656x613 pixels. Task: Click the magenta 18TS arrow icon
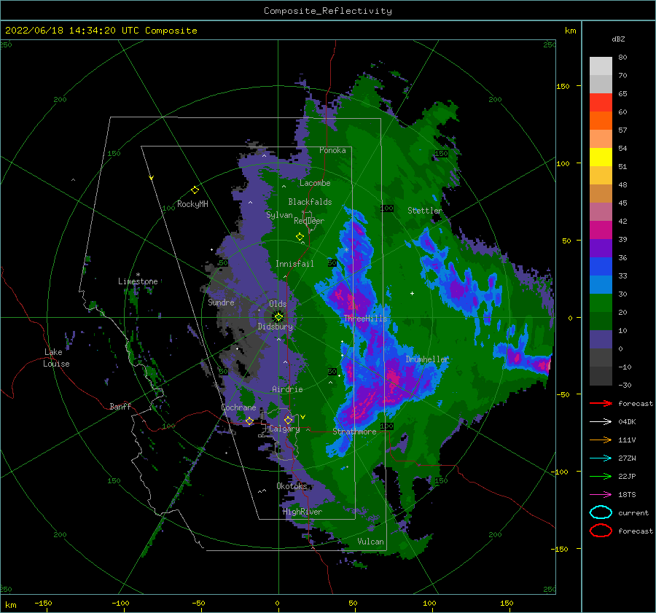(x=601, y=495)
